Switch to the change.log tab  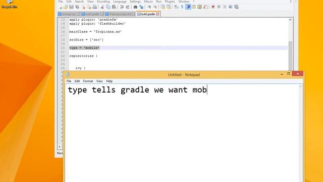69,14
